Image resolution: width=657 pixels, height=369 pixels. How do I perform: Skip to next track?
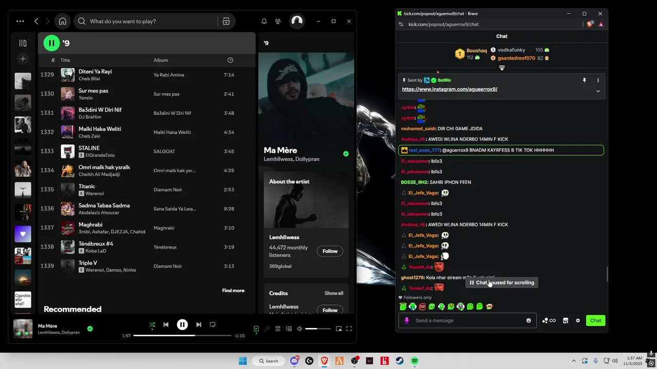(199, 324)
